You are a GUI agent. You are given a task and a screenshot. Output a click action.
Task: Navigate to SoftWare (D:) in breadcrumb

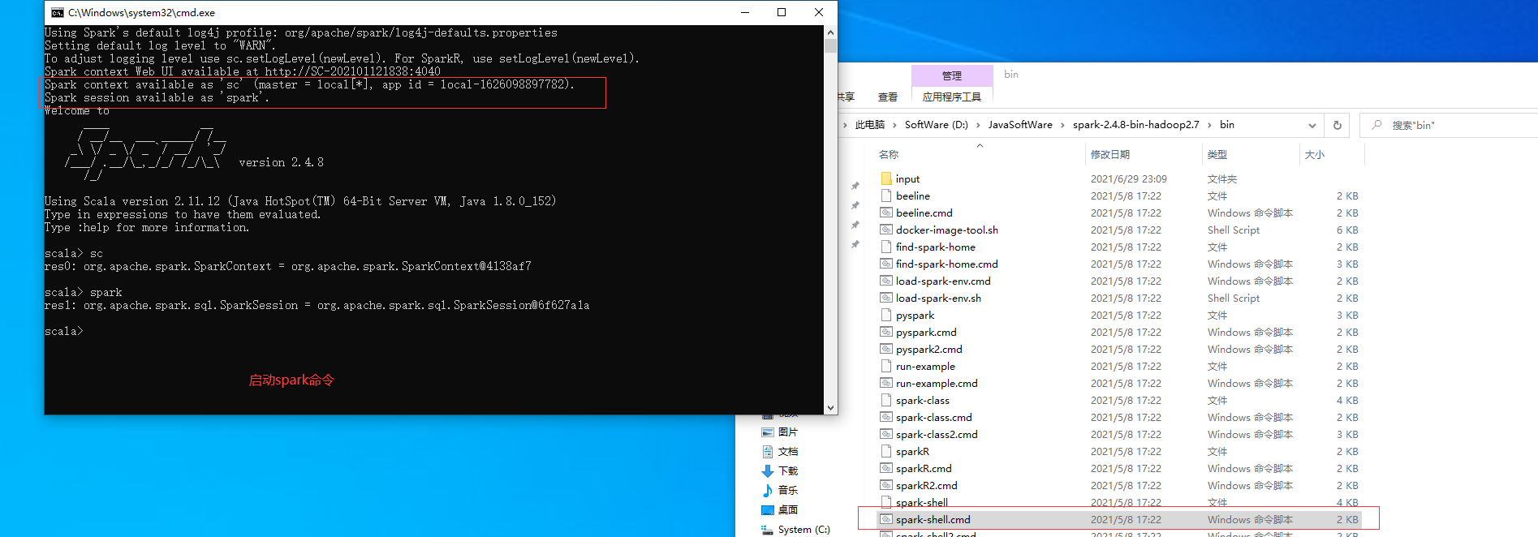[937, 125]
